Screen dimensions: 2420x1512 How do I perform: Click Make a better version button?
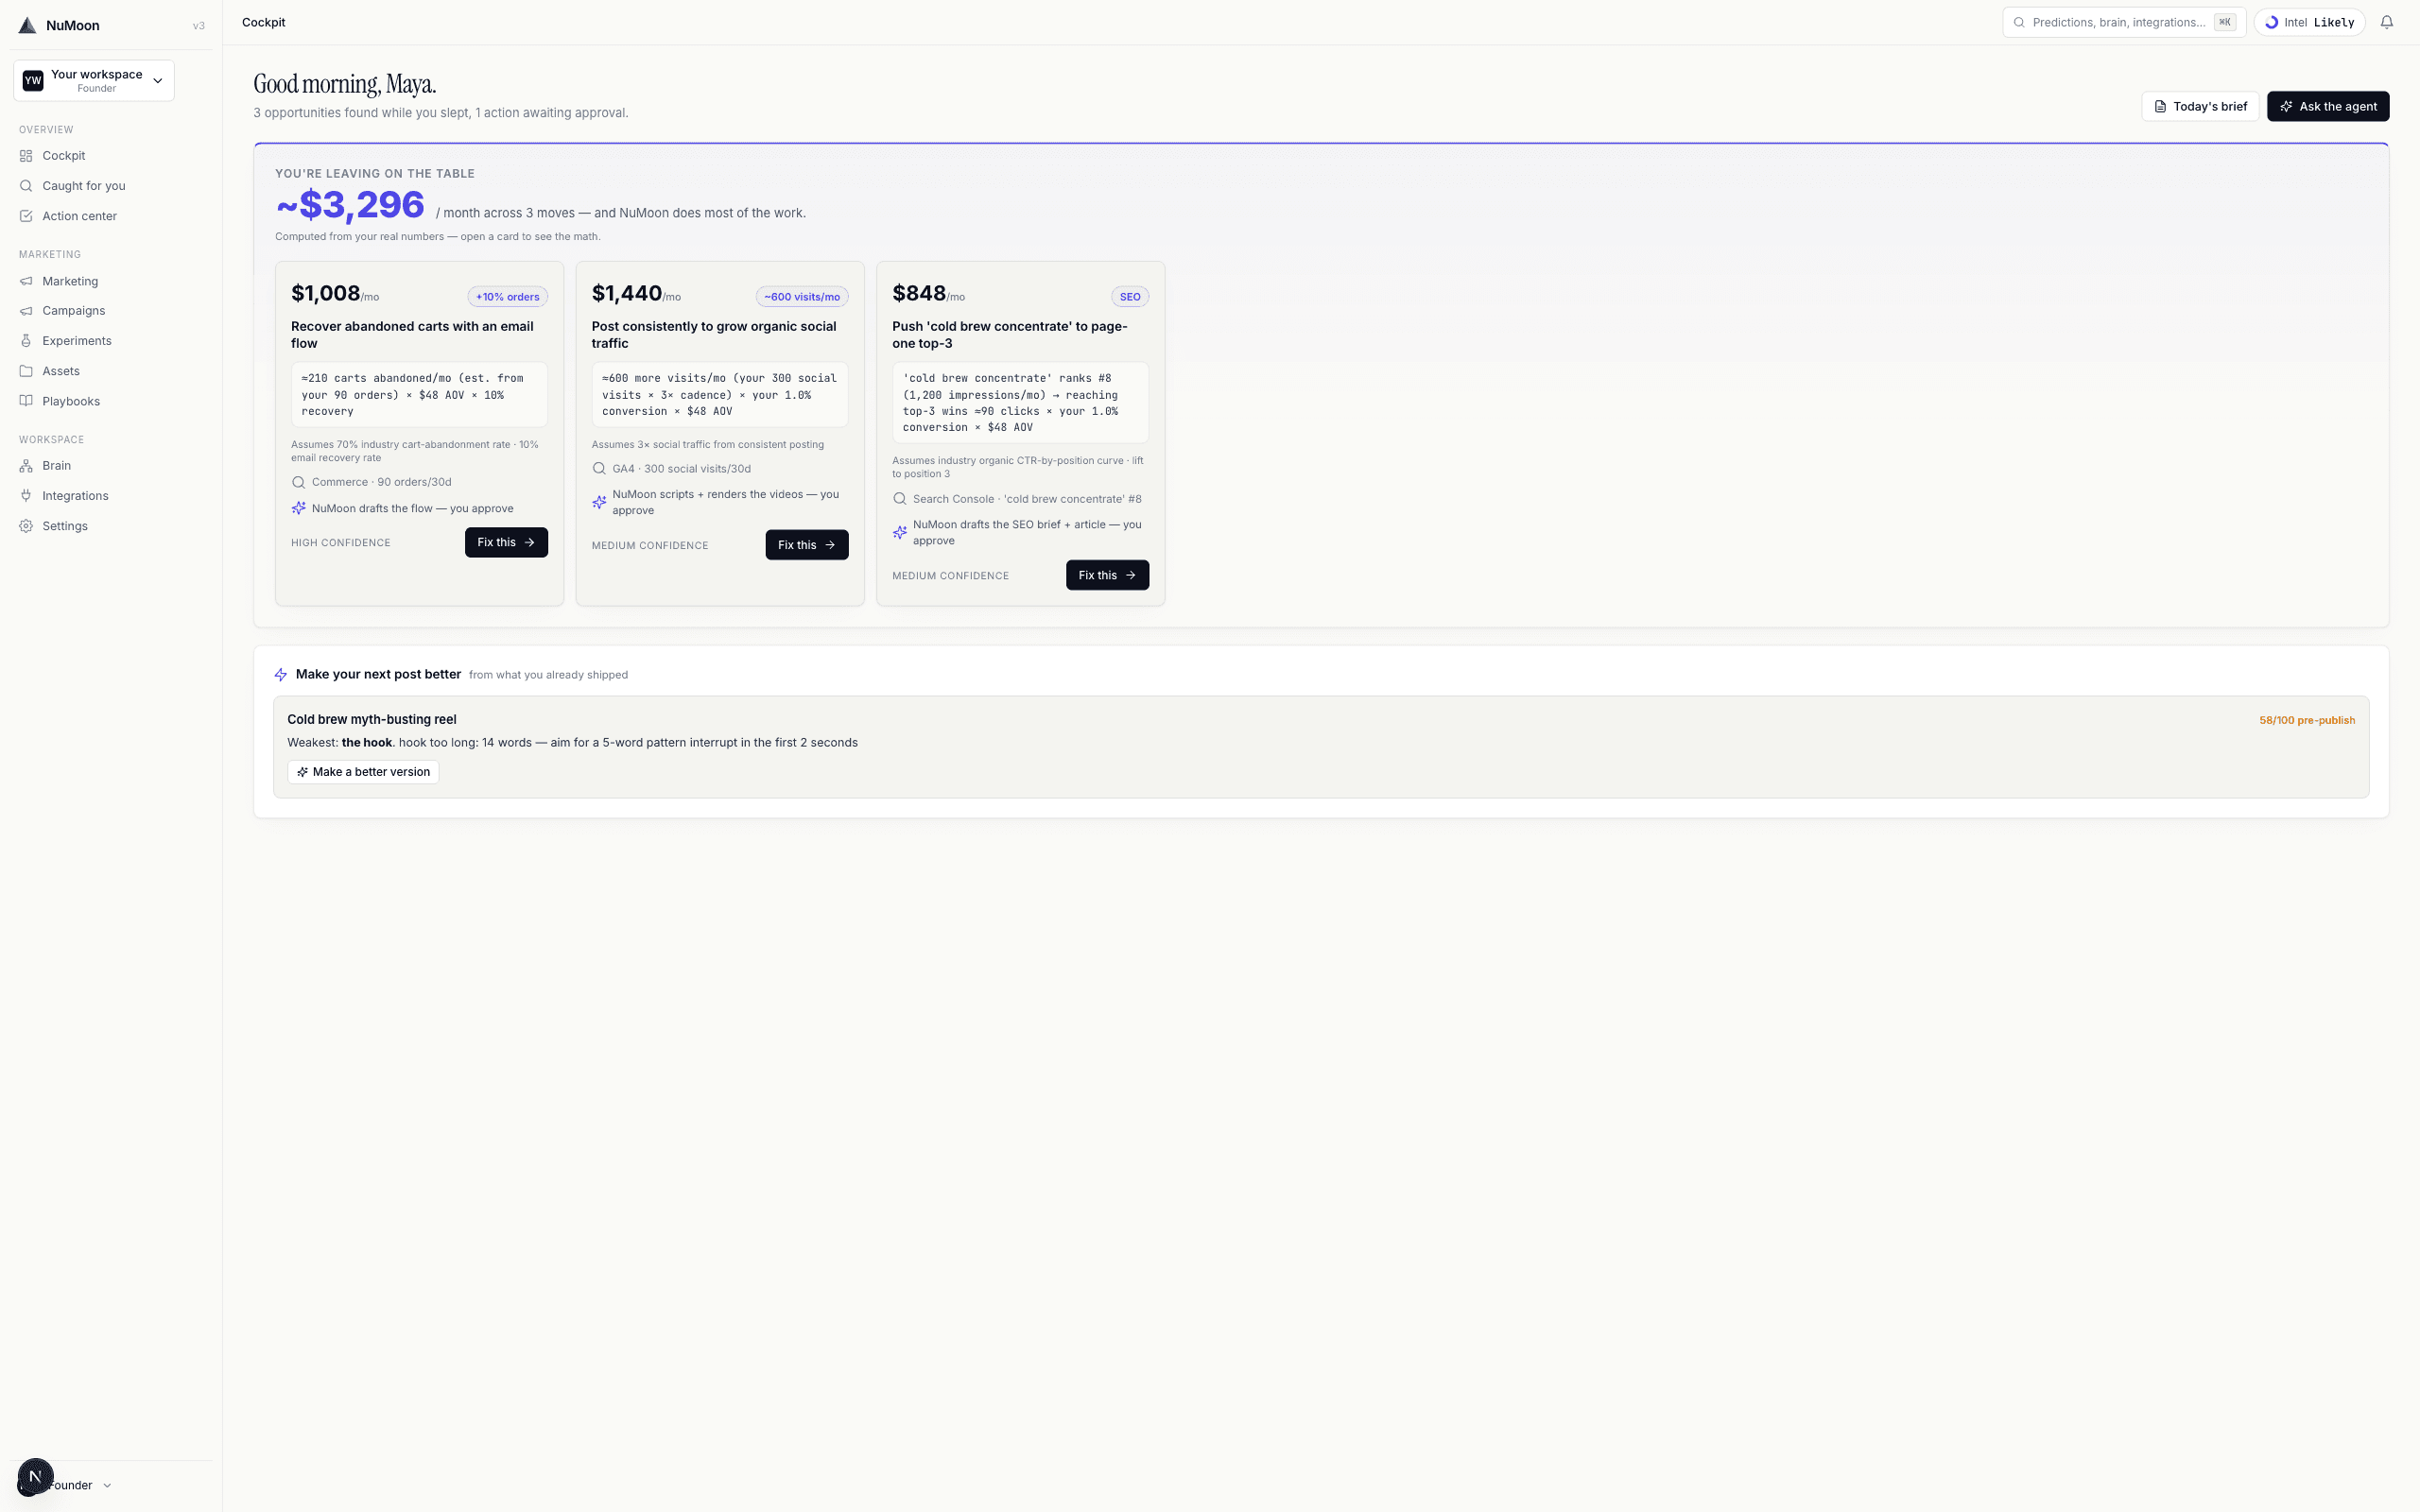363,772
